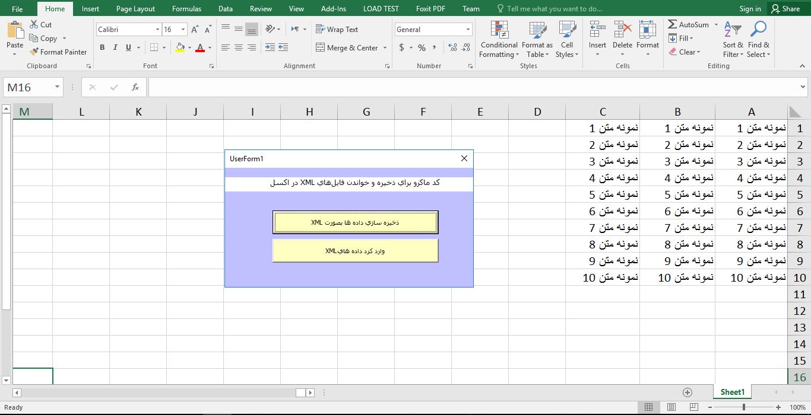Click the Align Right icon
This screenshot has width=811, height=415.
click(x=252, y=47)
